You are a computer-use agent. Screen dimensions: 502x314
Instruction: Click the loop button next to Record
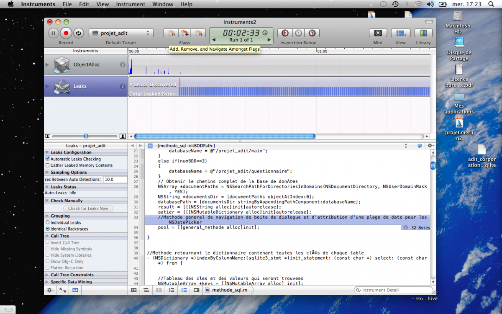coord(79,33)
